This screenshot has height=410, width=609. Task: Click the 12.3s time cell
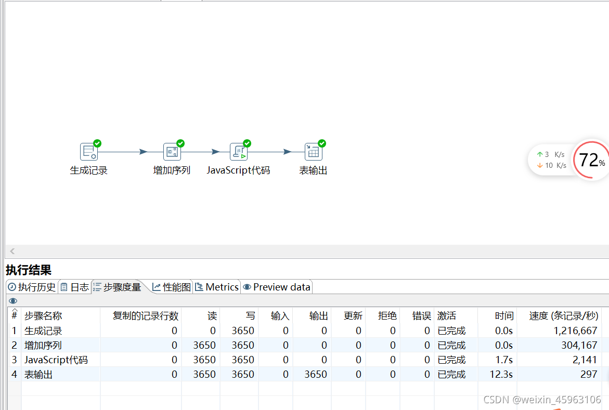point(501,374)
